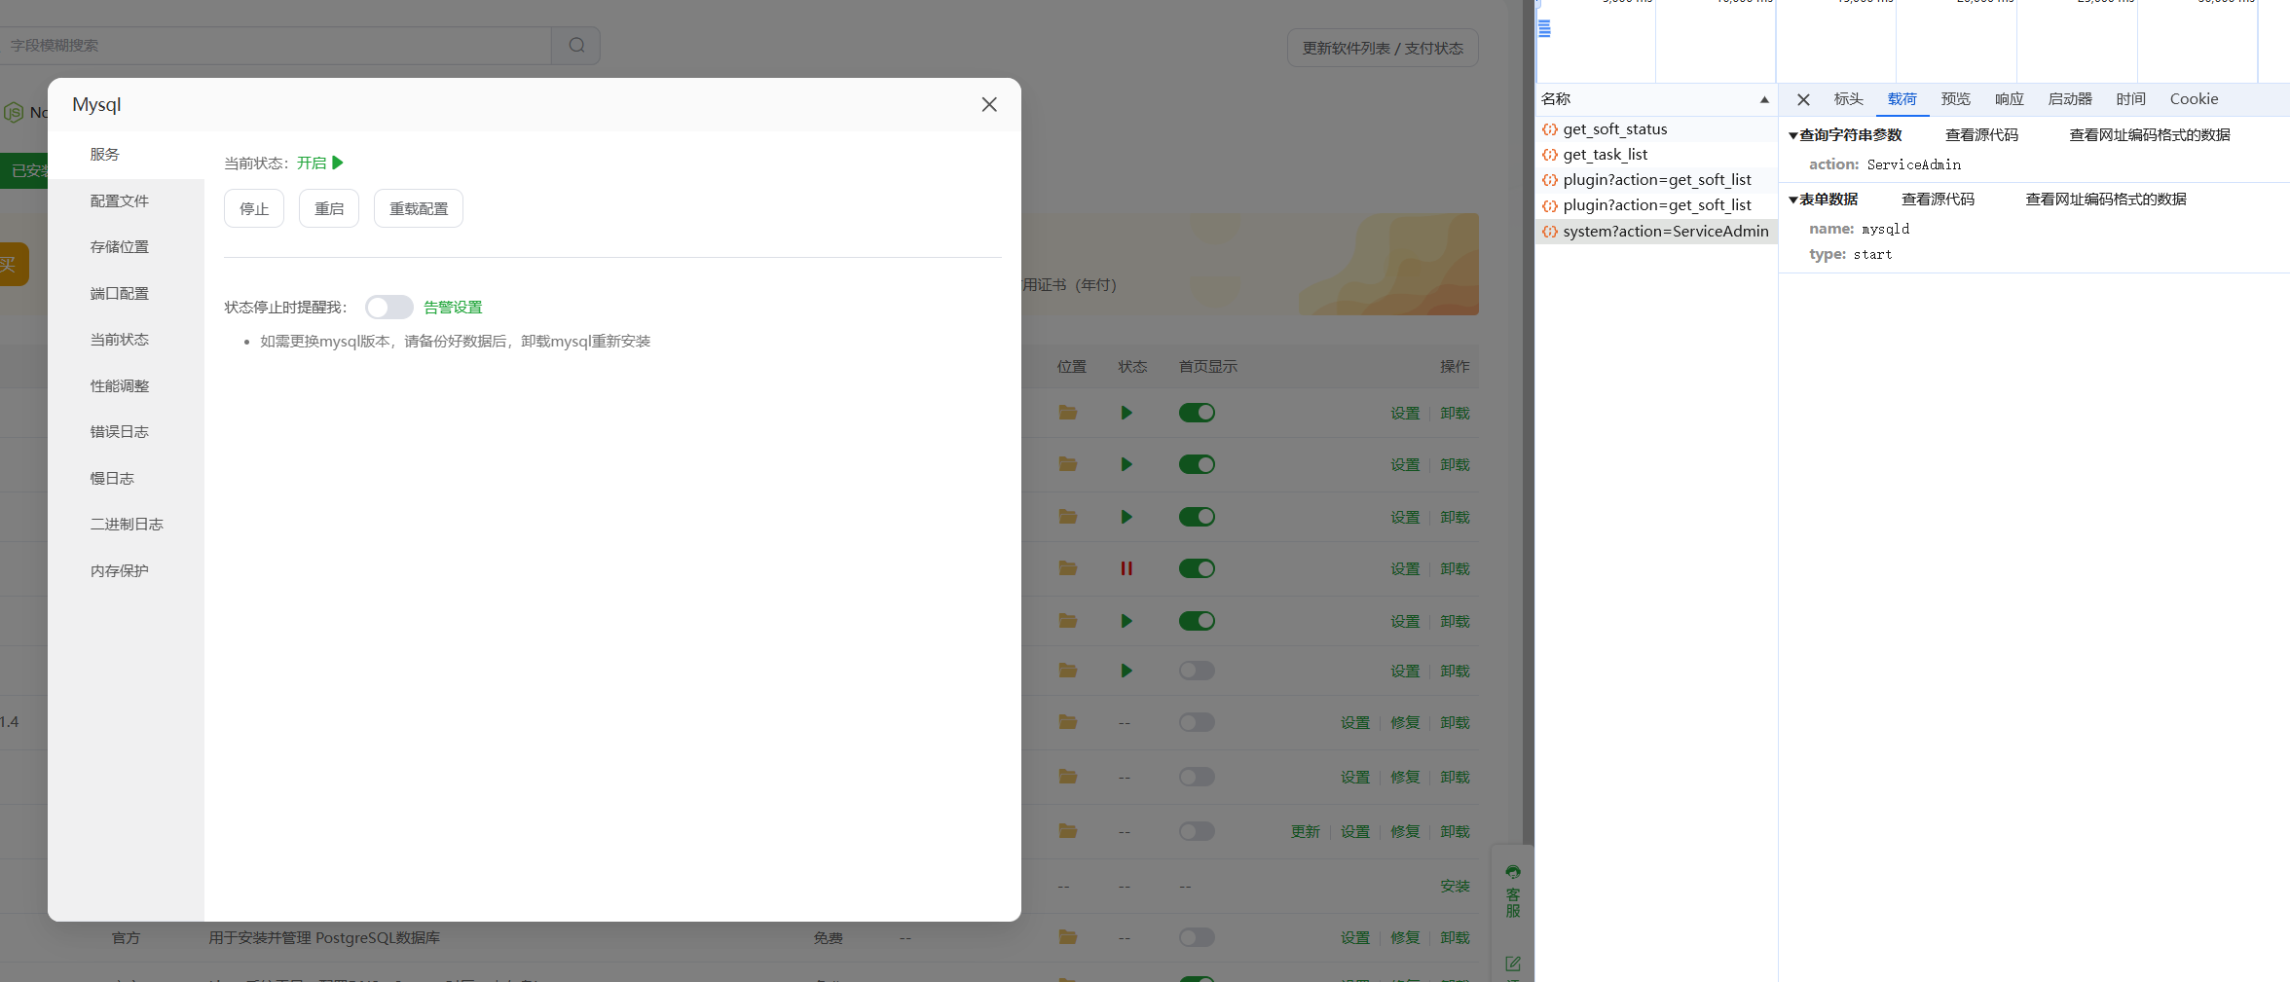Click the 更新 link in the software list

click(x=1305, y=832)
